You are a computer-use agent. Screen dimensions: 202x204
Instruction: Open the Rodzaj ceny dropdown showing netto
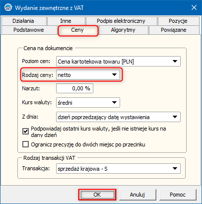tap(88, 75)
